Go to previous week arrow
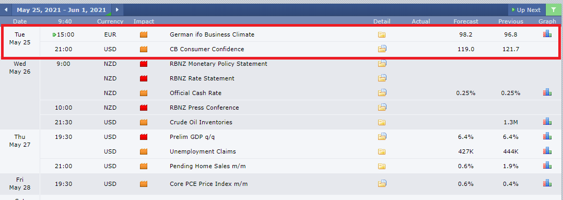 pos(6,10)
